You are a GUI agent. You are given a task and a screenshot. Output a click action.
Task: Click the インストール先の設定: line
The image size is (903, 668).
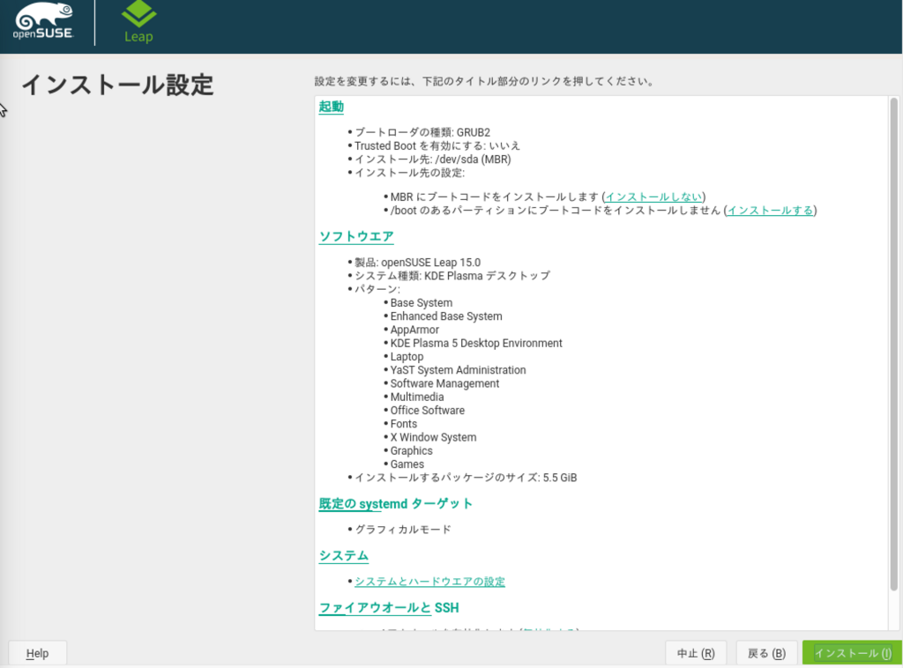coord(409,173)
